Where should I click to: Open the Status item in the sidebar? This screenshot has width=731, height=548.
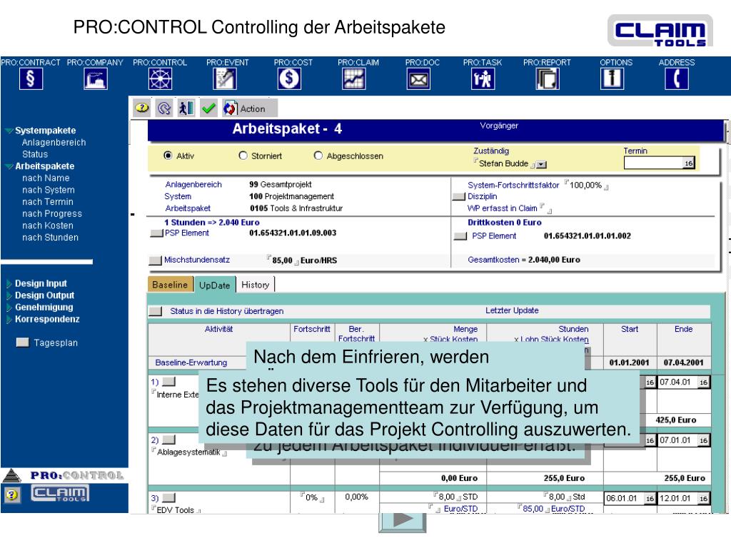pos(35,154)
